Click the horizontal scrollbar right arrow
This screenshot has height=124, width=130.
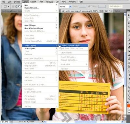click(x=123, y=122)
